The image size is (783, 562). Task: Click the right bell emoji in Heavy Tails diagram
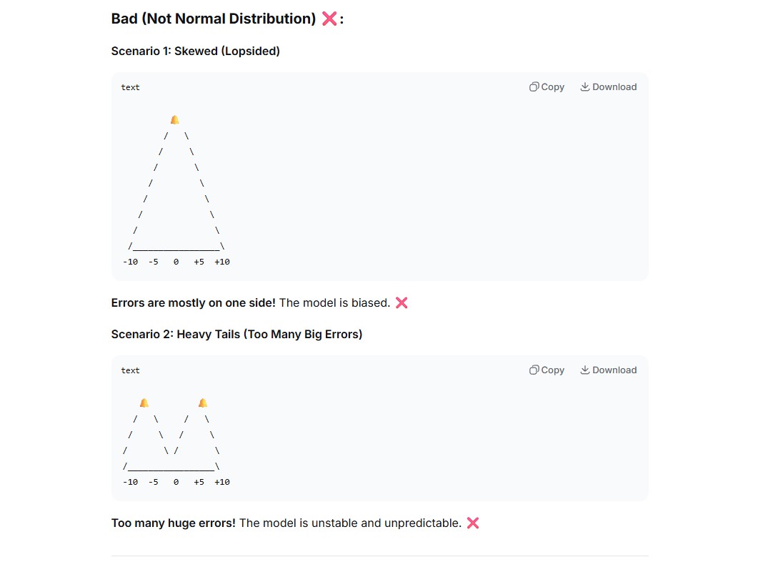203,403
